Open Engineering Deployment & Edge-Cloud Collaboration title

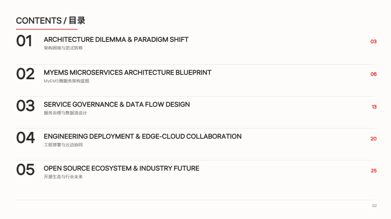[x=143, y=137]
